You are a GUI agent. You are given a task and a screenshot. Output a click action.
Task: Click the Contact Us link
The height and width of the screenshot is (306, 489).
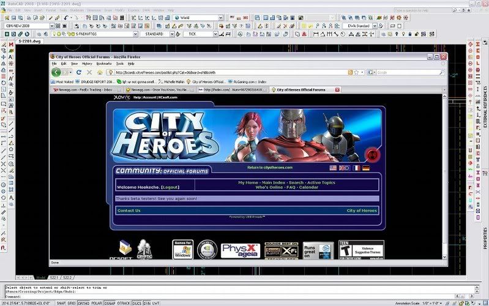pyautogui.click(x=129, y=211)
